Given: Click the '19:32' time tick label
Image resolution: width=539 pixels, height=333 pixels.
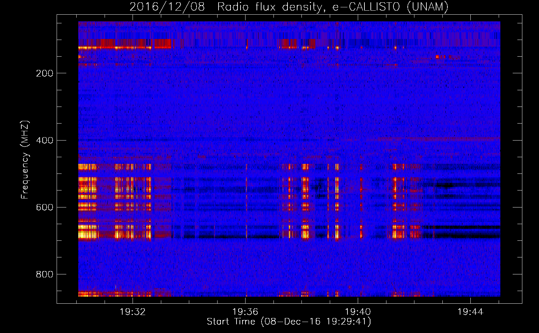Looking at the screenshot, I should 133,312.
